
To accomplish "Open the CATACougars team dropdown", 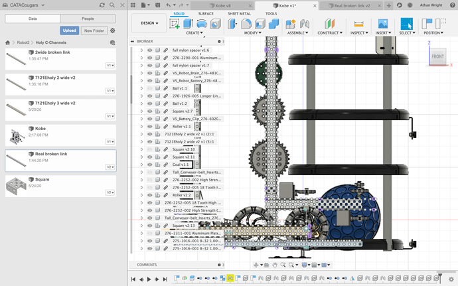I will 25,5.
